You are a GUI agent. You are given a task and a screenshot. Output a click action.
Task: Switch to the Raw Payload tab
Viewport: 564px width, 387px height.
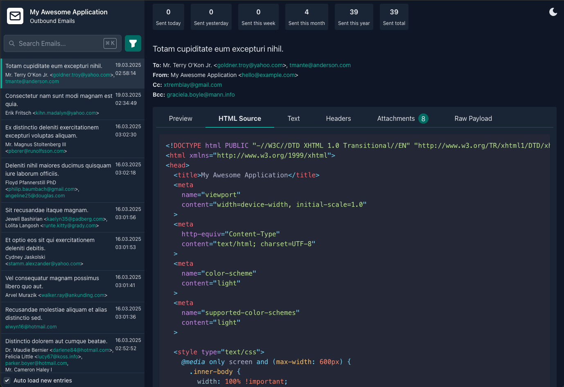473,118
